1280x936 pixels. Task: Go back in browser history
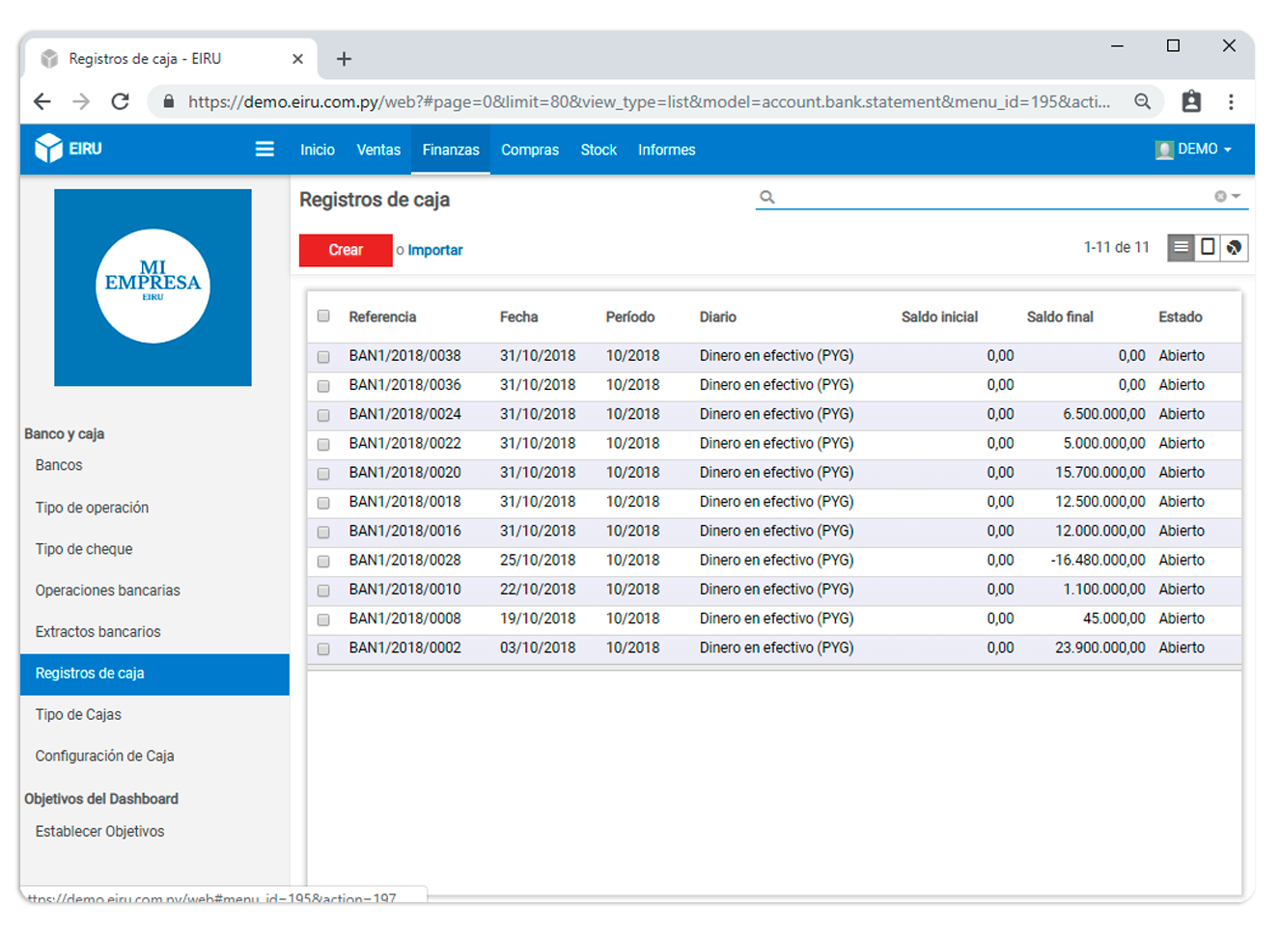pos(42,101)
